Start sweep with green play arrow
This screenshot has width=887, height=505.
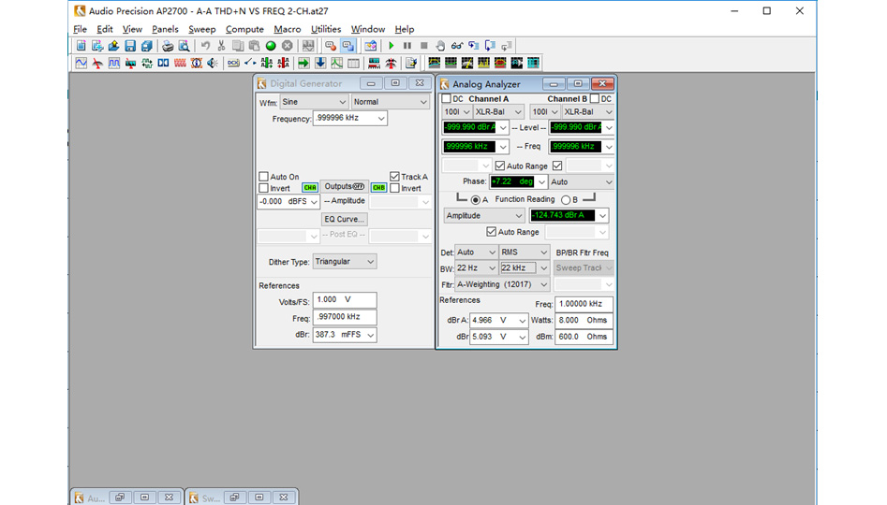click(391, 46)
